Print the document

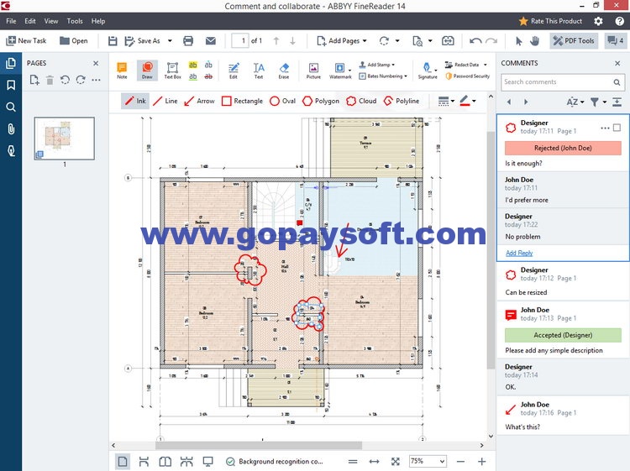point(188,41)
